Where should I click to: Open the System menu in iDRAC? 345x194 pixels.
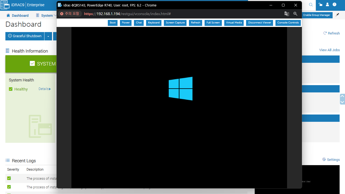pyautogui.click(x=46, y=16)
